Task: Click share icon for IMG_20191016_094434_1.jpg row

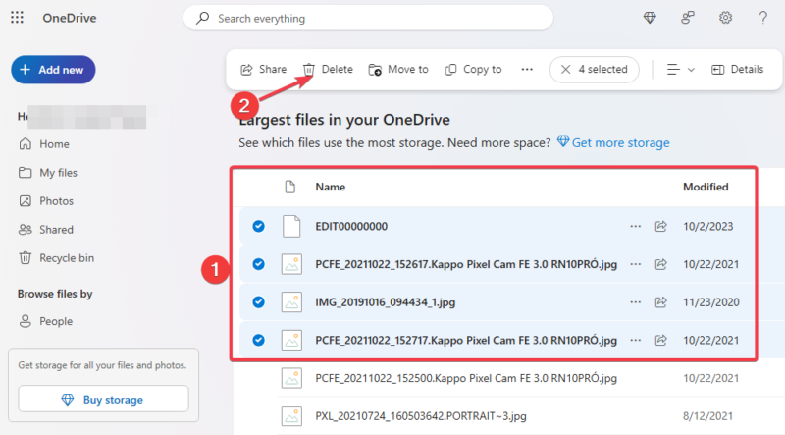Action: pos(660,302)
